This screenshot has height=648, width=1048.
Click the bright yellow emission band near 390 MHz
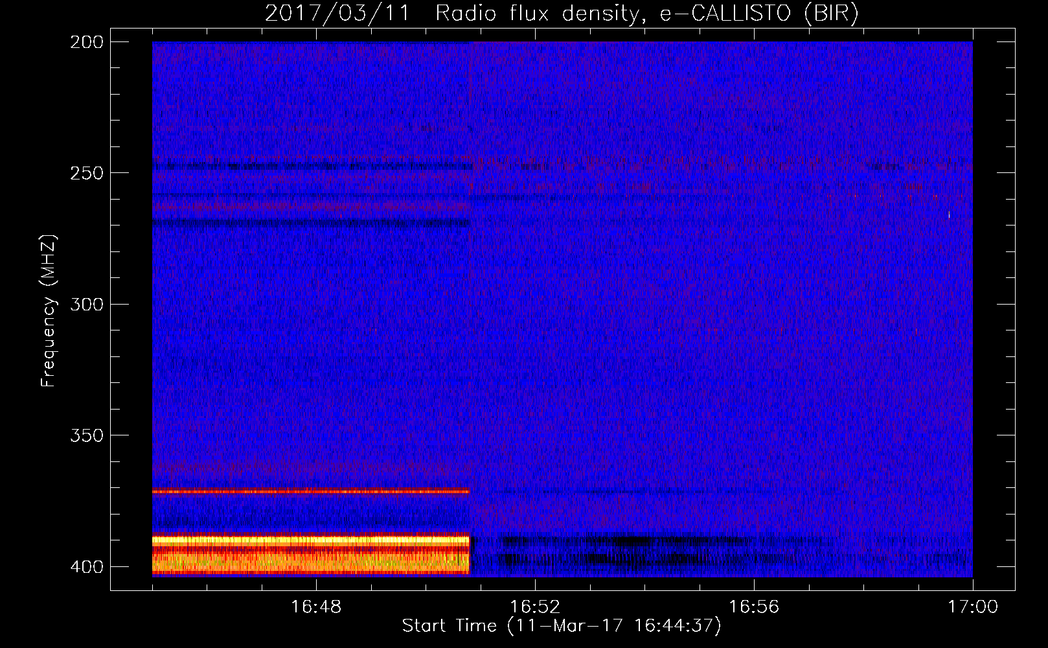click(x=311, y=540)
